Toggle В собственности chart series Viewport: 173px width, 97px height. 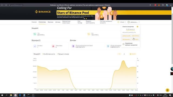(x=49, y=54)
